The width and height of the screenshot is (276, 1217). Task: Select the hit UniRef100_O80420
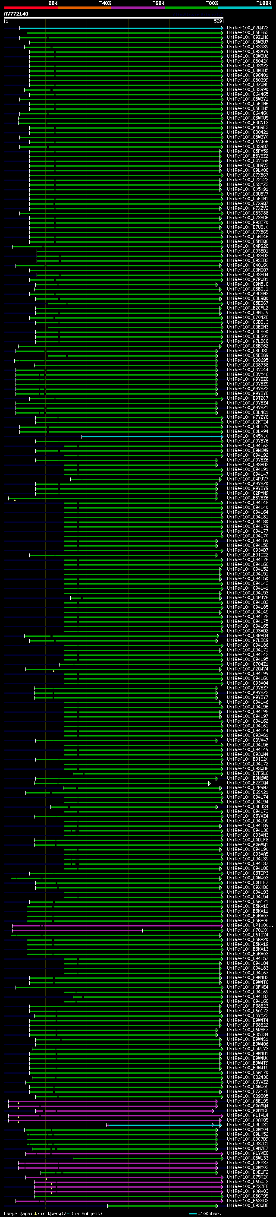pos(248,61)
